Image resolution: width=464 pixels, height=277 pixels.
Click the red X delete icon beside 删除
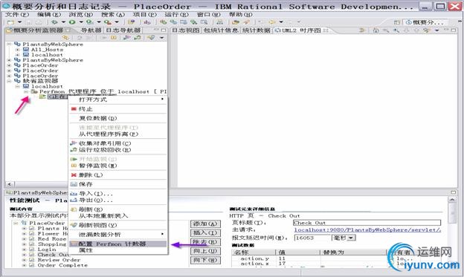pyautogui.click(x=74, y=175)
